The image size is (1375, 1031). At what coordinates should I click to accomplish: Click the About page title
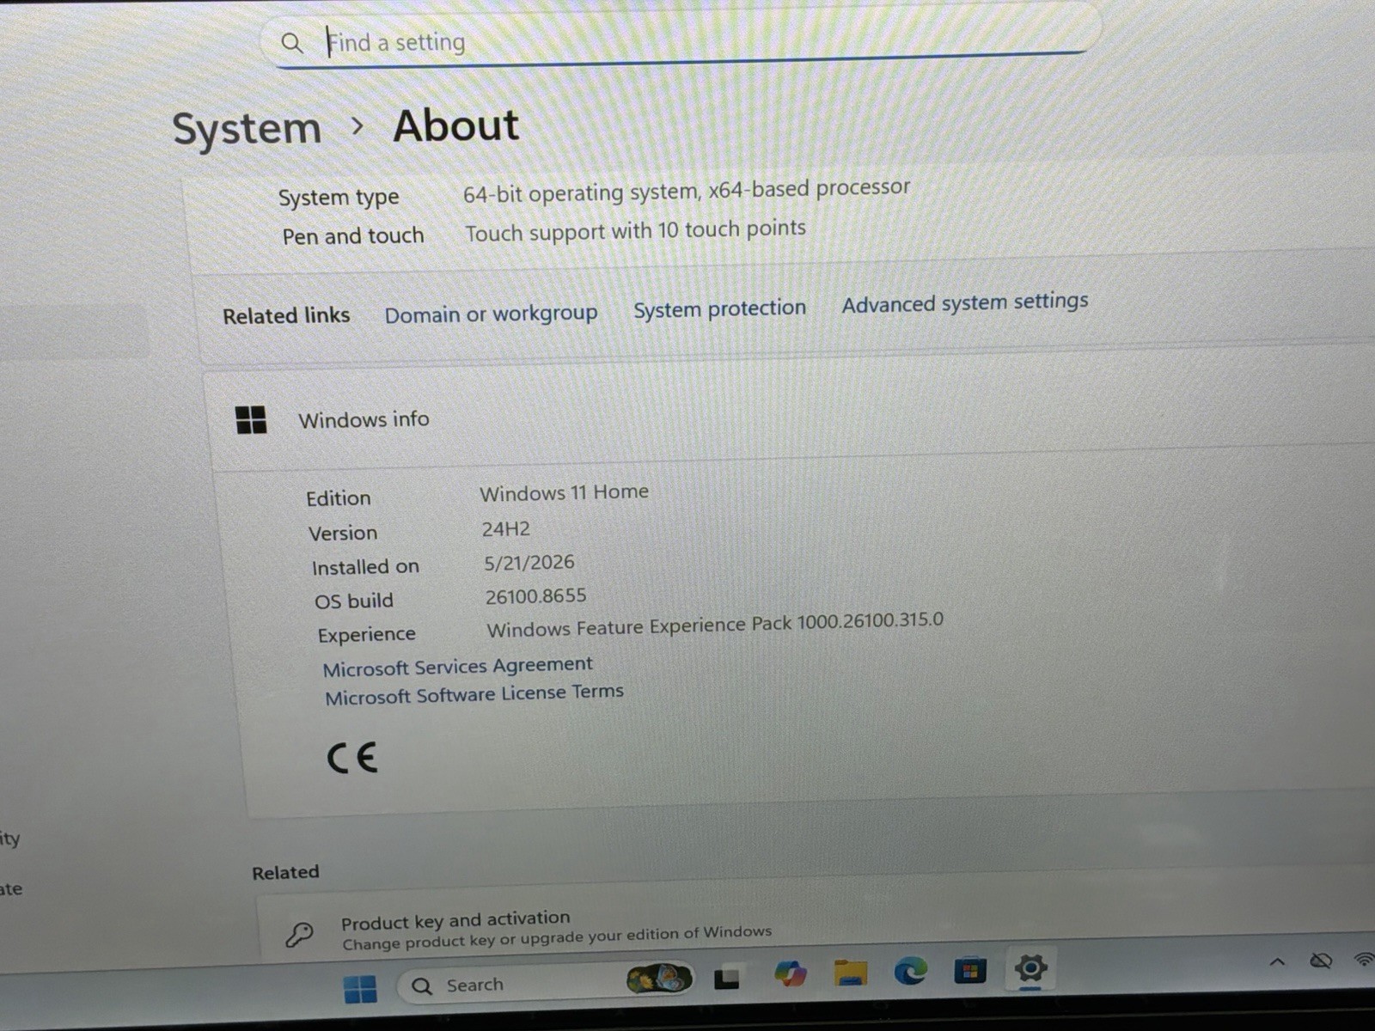pyautogui.click(x=455, y=125)
